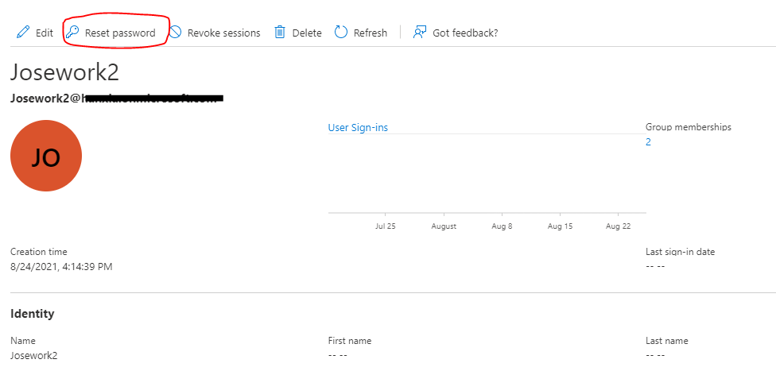Click the Edit pencil icon

coord(23,33)
